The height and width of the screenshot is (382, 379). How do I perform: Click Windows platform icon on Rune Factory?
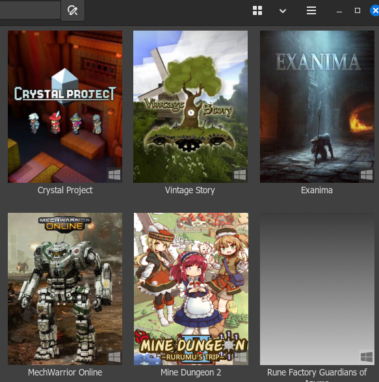click(x=367, y=357)
